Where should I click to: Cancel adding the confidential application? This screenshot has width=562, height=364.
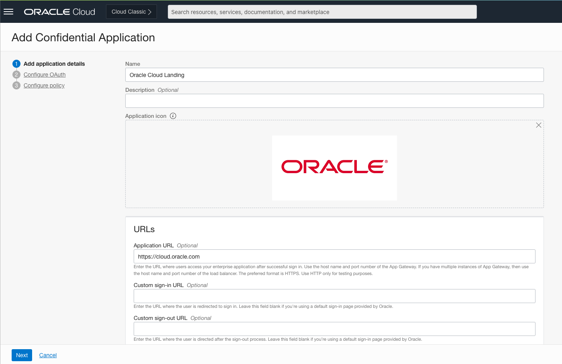[47, 355]
